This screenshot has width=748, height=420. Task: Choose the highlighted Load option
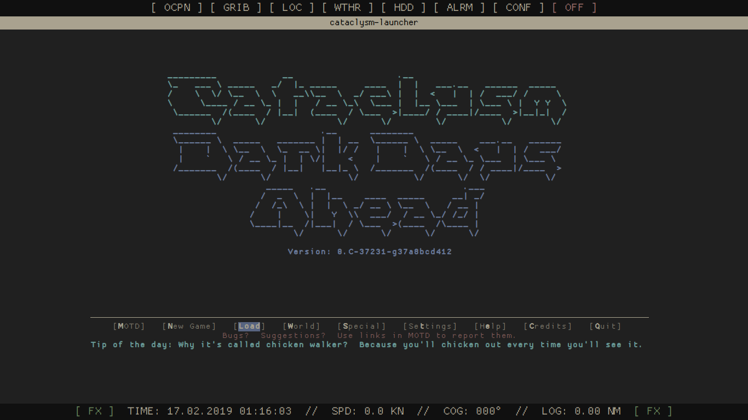249,326
